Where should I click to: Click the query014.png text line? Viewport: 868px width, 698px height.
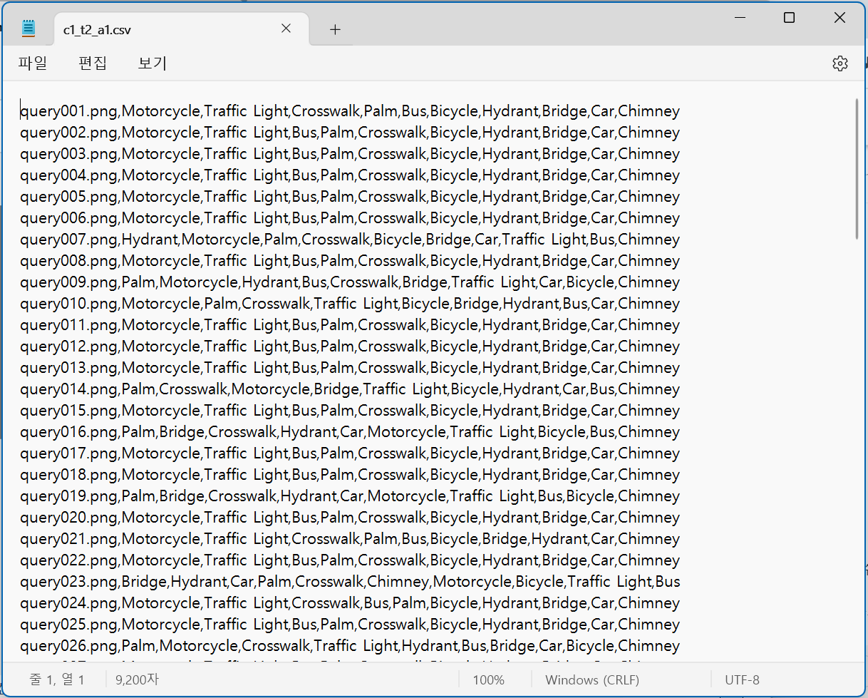click(x=350, y=389)
